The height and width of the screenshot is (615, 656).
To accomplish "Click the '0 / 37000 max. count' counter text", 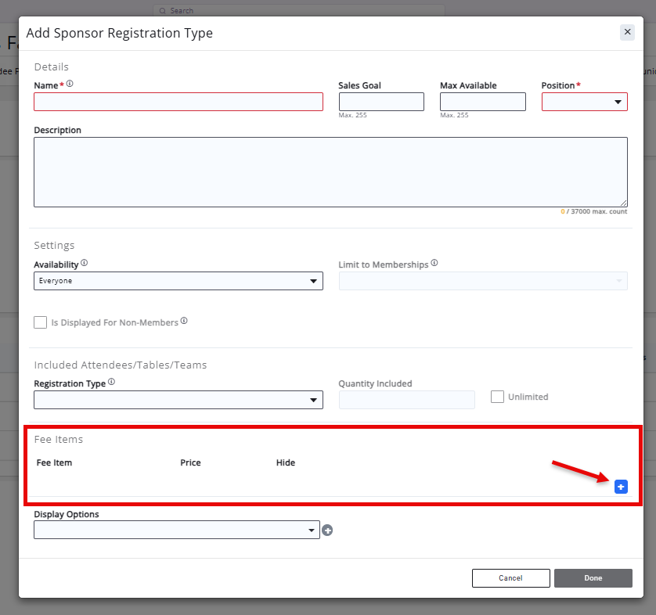I will click(593, 211).
